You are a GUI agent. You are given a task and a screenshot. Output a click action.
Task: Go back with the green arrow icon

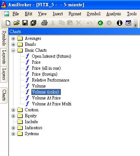(x=100, y=23)
